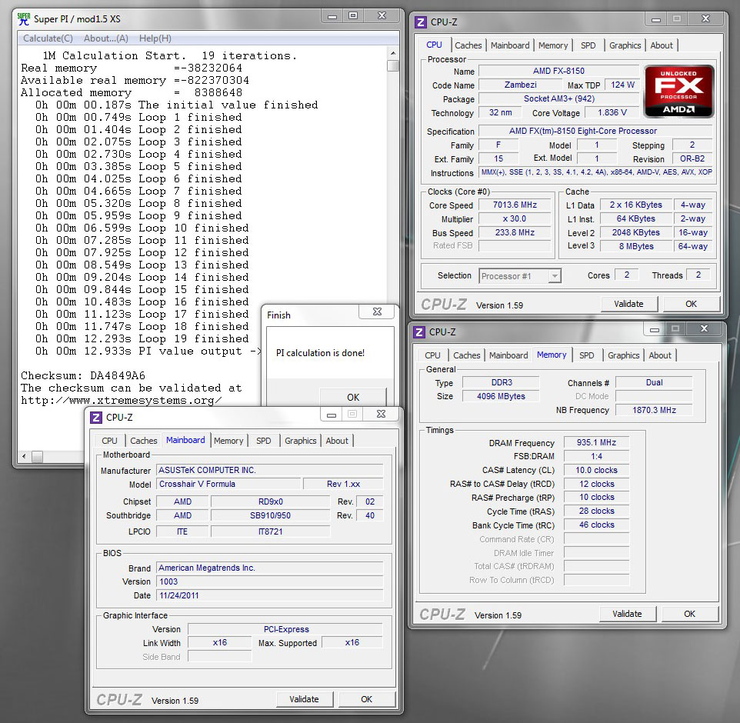Screen dimensions: 740x723
Task: Open About tab in CPU window
Action: pyautogui.click(x=662, y=45)
